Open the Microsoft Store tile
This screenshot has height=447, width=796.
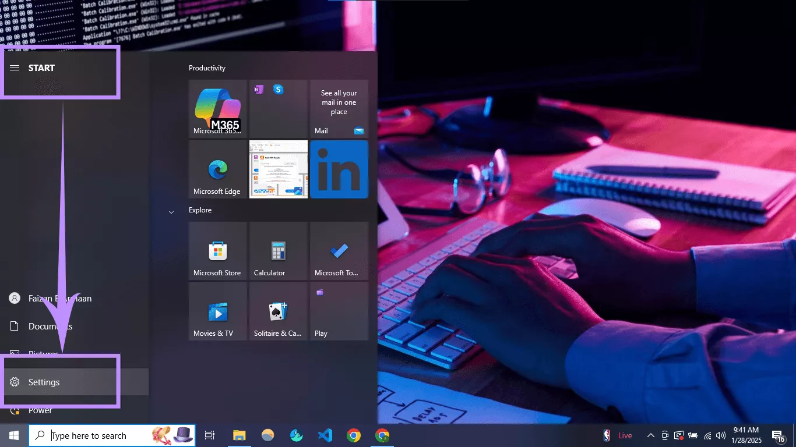217,251
